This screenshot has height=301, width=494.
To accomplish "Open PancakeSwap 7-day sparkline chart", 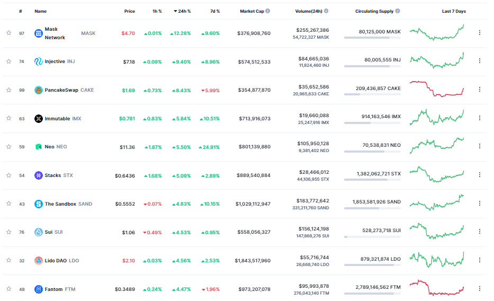I will click(437, 89).
